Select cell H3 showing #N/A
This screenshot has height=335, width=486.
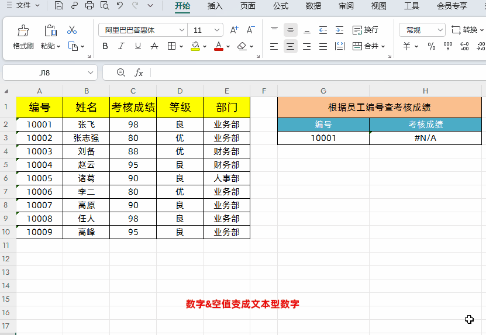tap(425, 138)
